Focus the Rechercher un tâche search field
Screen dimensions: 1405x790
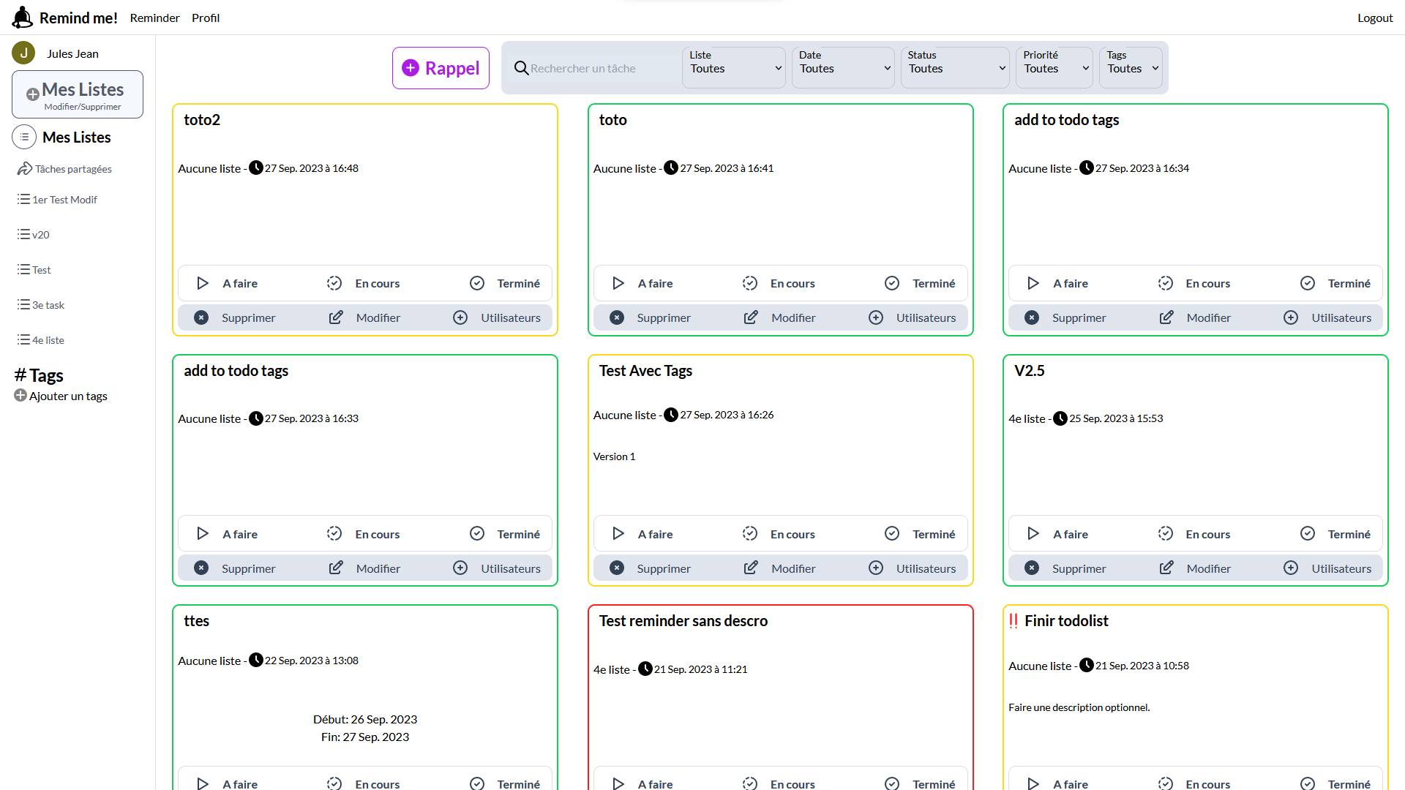[600, 68]
